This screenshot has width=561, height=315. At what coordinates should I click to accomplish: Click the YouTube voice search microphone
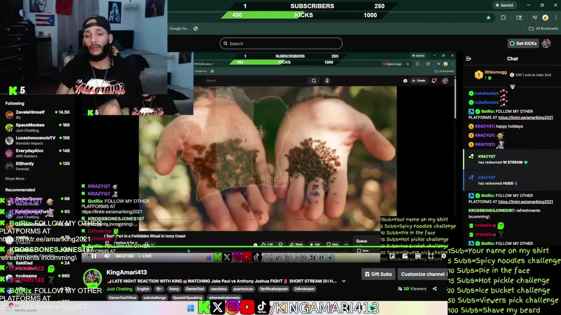tap(327, 80)
